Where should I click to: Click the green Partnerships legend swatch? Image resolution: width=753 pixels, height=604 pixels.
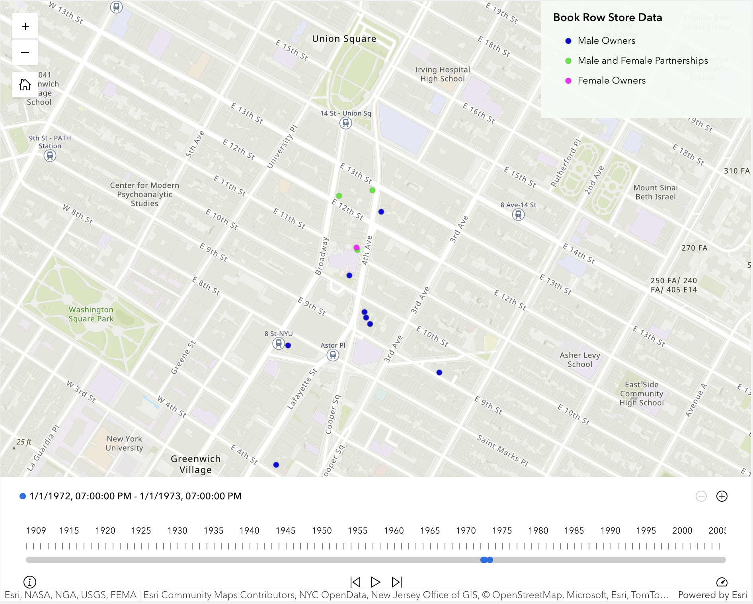568,60
